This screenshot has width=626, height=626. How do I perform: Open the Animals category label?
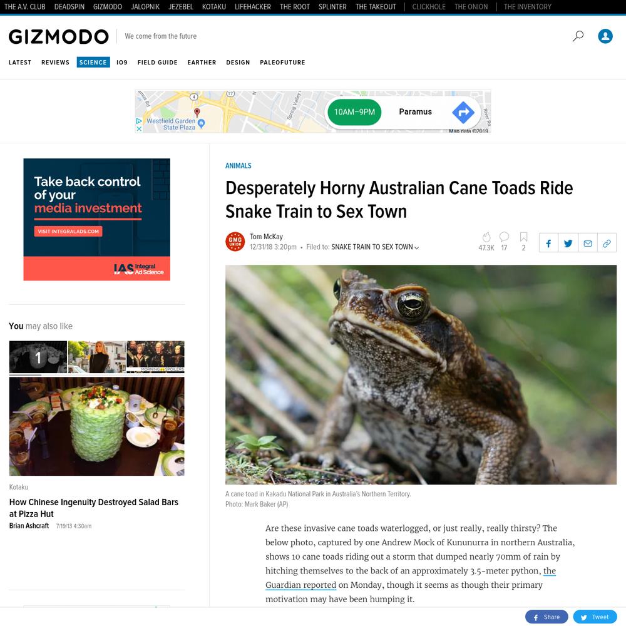click(239, 166)
